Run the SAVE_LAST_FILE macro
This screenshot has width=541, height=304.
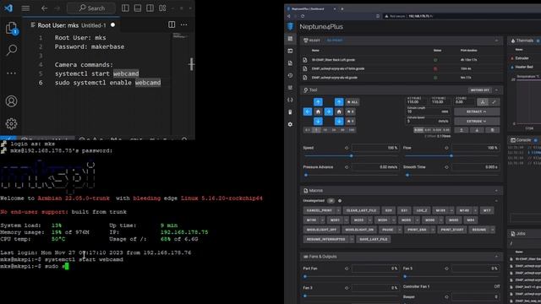coord(374,239)
